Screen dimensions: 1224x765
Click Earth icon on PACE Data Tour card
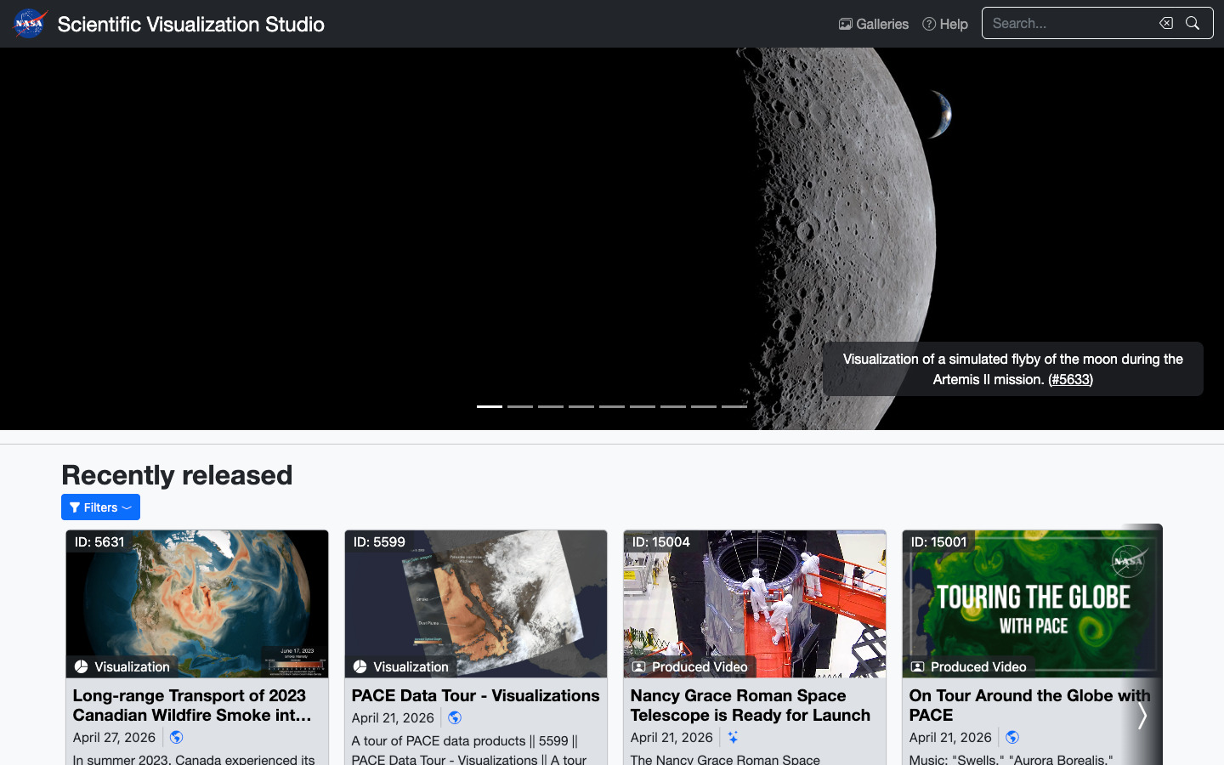coord(455,718)
